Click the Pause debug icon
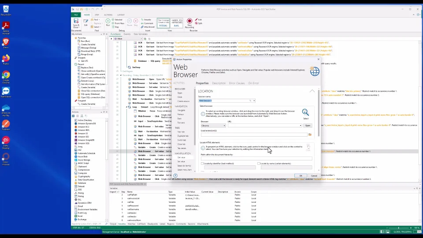423x238 pixels. [x=129, y=22]
